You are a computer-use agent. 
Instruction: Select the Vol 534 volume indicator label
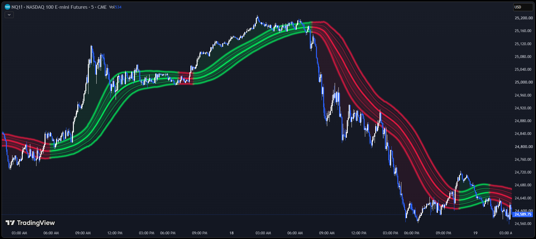[115, 7]
